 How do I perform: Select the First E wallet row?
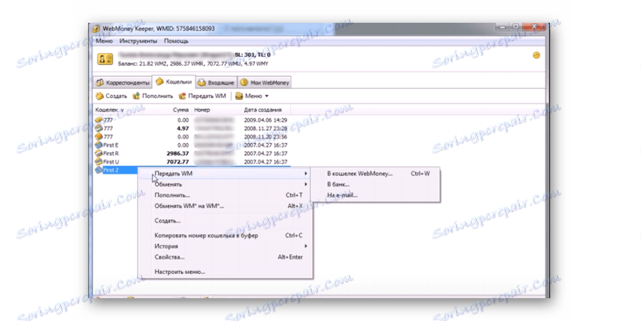click(x=192, y=145)
